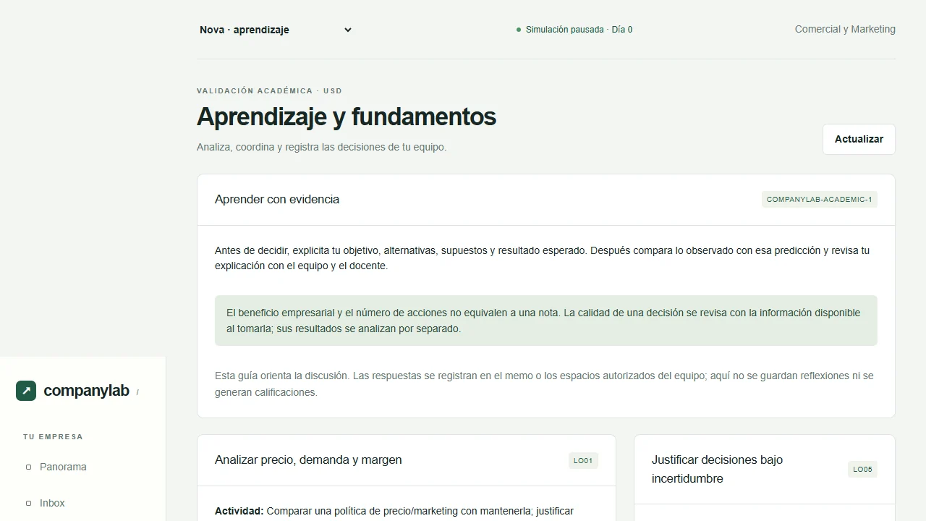
Task: Click the companylab arrow logo icon
Action: (x=26, y=391)
